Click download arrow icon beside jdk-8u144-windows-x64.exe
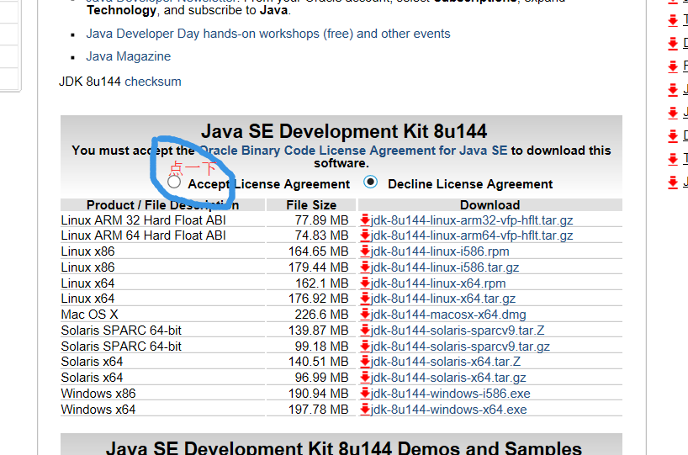 [365, 410]
